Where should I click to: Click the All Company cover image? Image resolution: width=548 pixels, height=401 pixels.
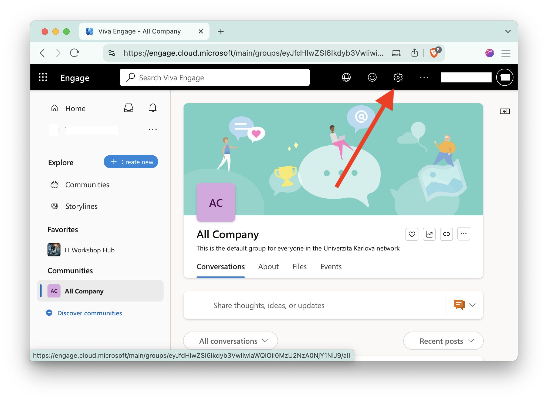pyautogui.click(x=333, y=159)
